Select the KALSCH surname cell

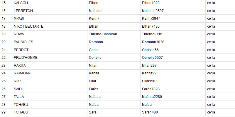[50, 3]
